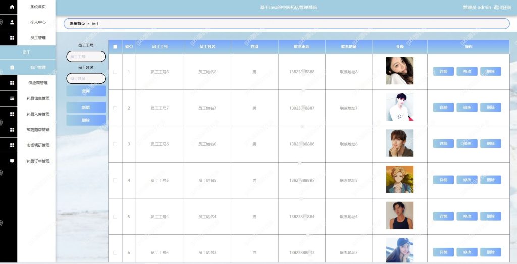Select the 员工 submenu item in the sidebar
The height and width of the screenshot is (264, 517).
click(28, 52)
